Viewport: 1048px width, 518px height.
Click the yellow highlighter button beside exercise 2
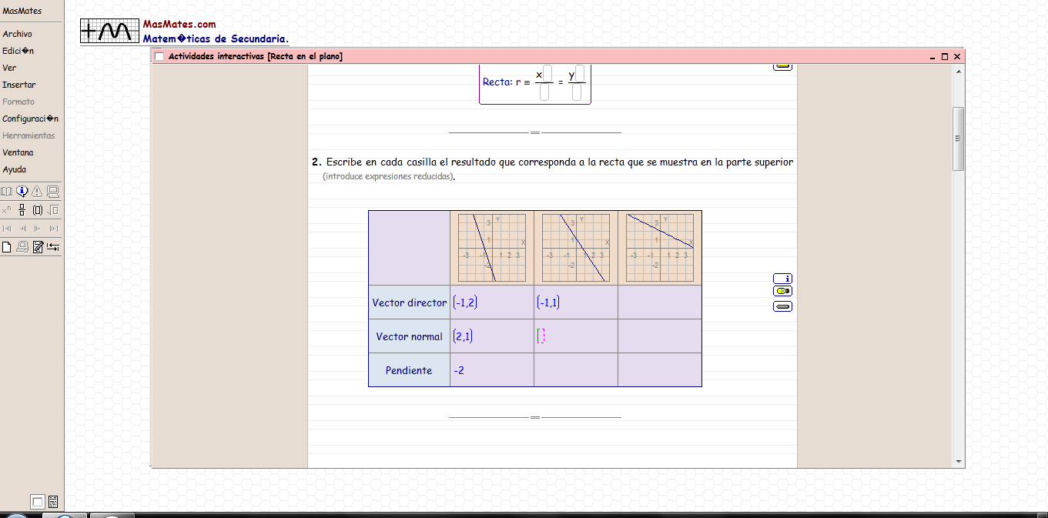(782, 292)
